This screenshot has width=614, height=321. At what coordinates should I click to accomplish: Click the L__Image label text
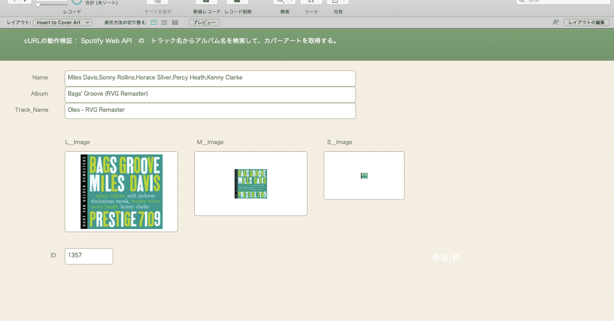[78, 142]
